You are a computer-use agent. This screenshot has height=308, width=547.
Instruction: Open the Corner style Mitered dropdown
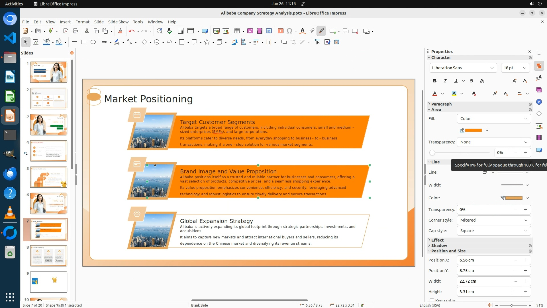tap(493, 220)
